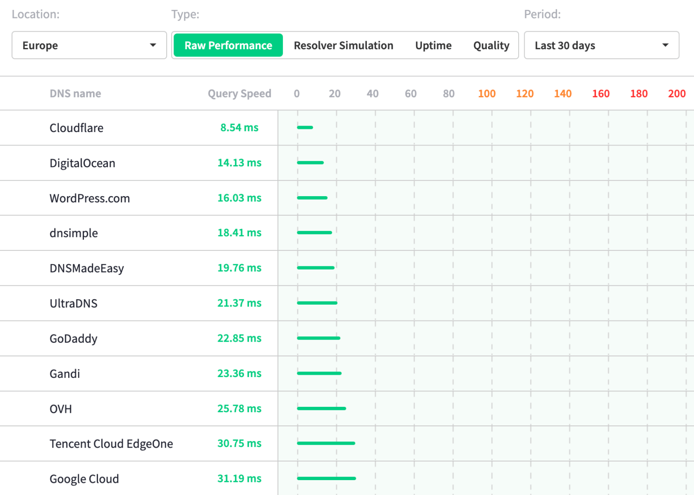Open the dnsimple DNS provider entry
Screen dimensions: 694x495
click(x=74, y=233)
